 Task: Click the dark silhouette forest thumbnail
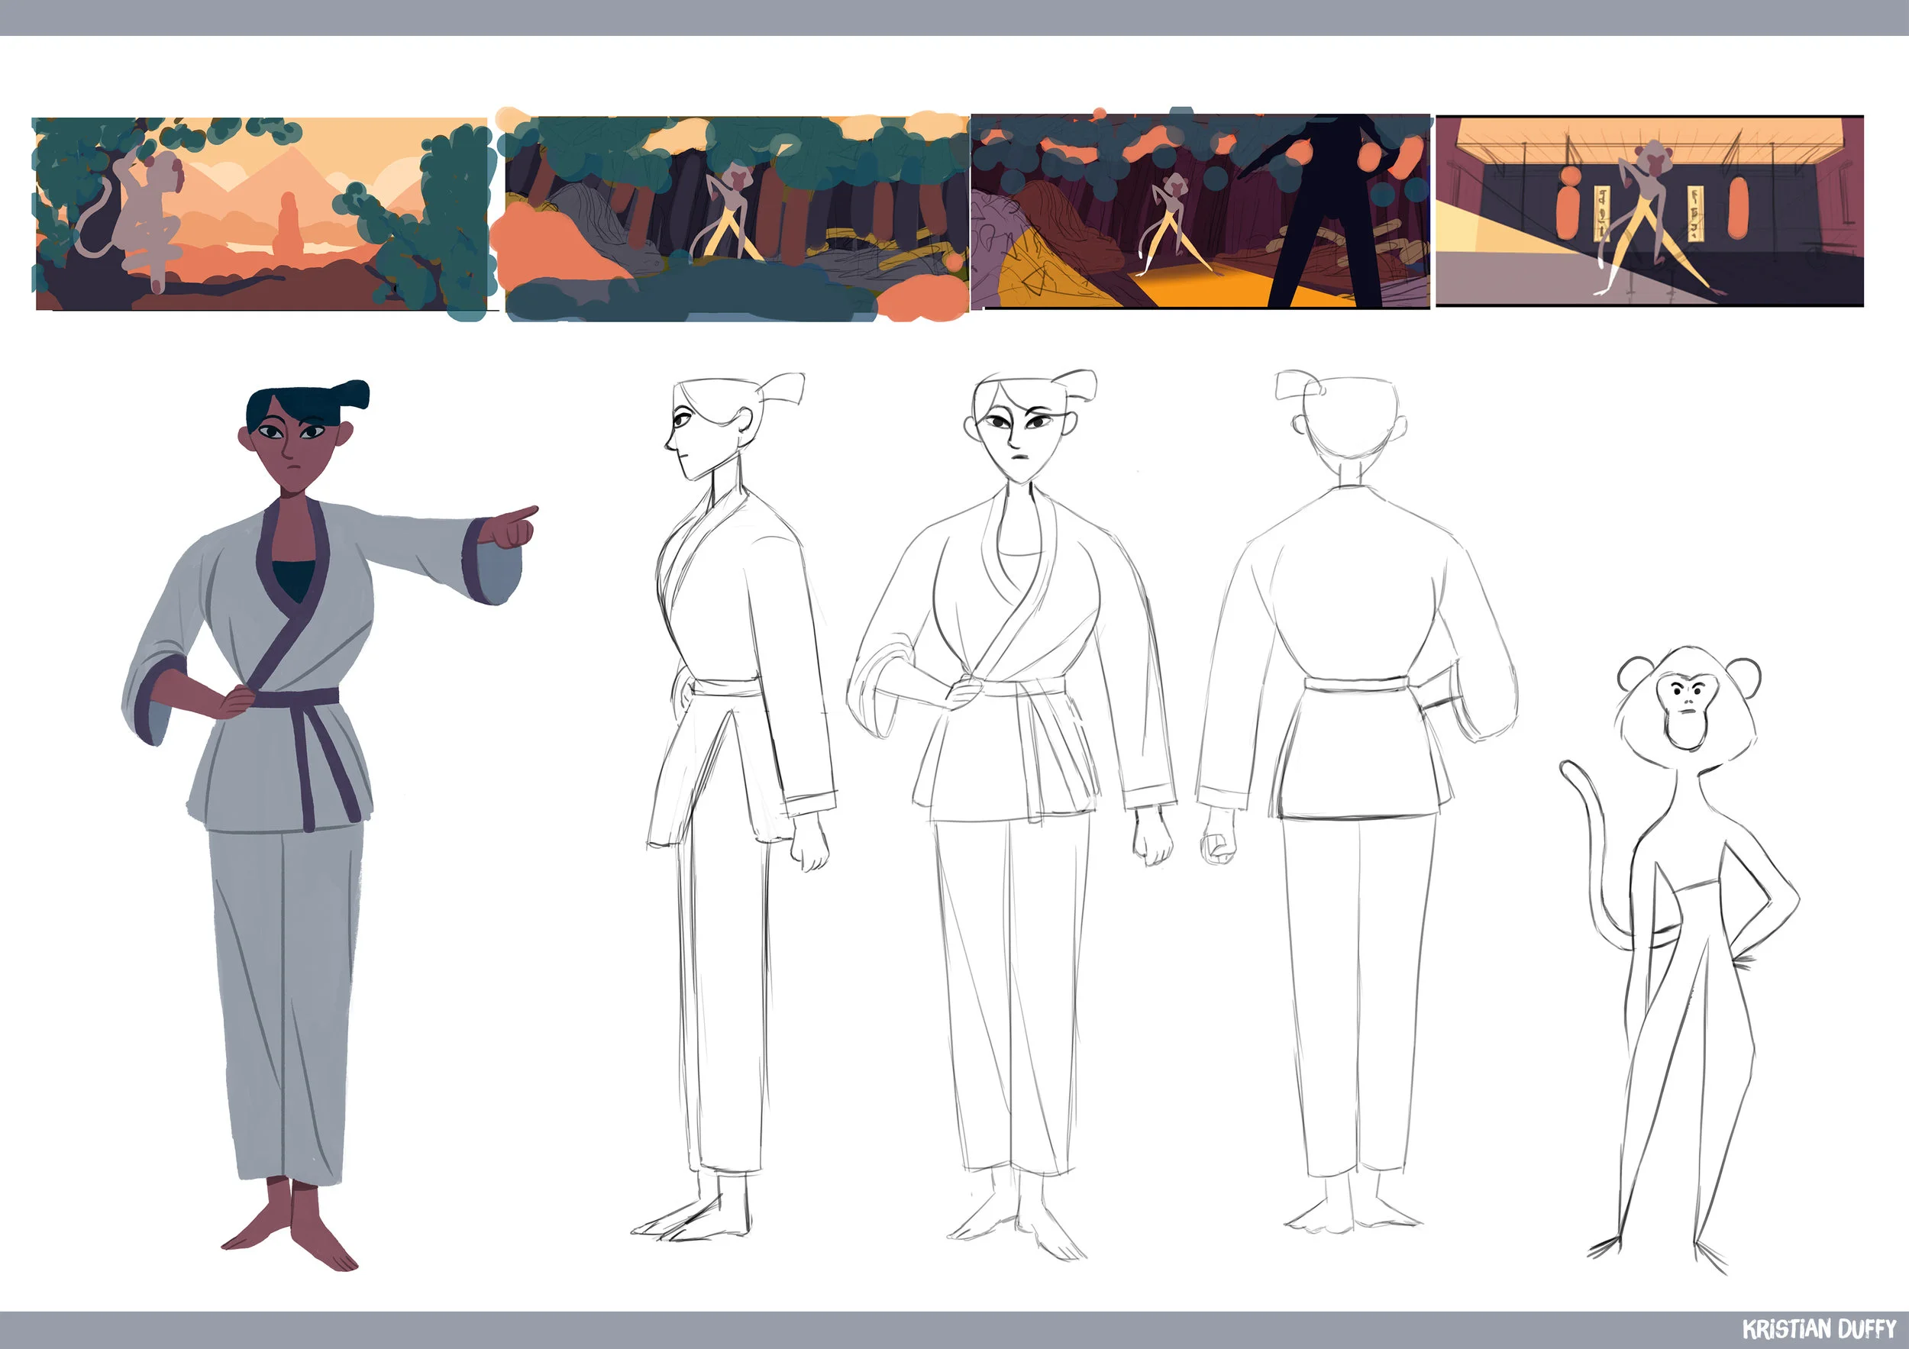1200,212
